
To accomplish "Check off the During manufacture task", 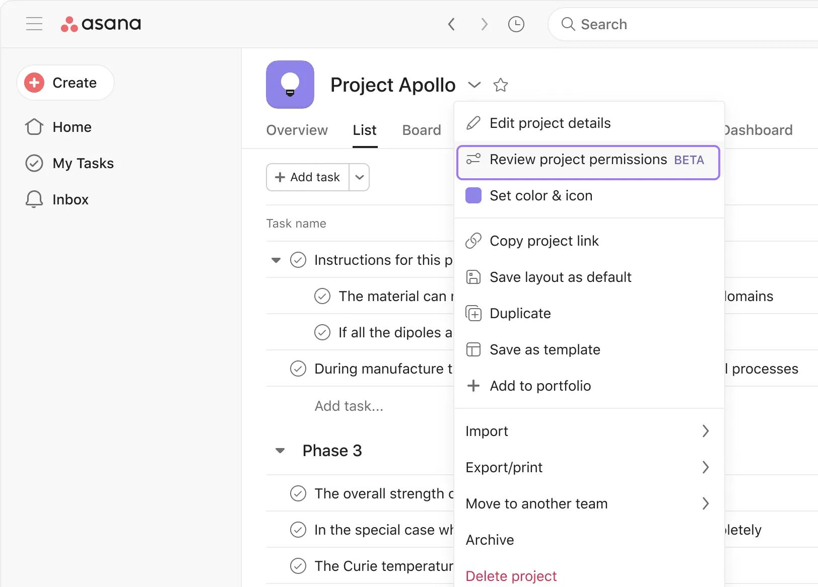I will click(x=298, y=369).
